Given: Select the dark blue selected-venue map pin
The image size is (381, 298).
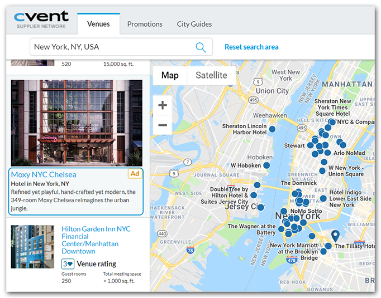Looking at the screenshot, I should click(x=335, y=236).
